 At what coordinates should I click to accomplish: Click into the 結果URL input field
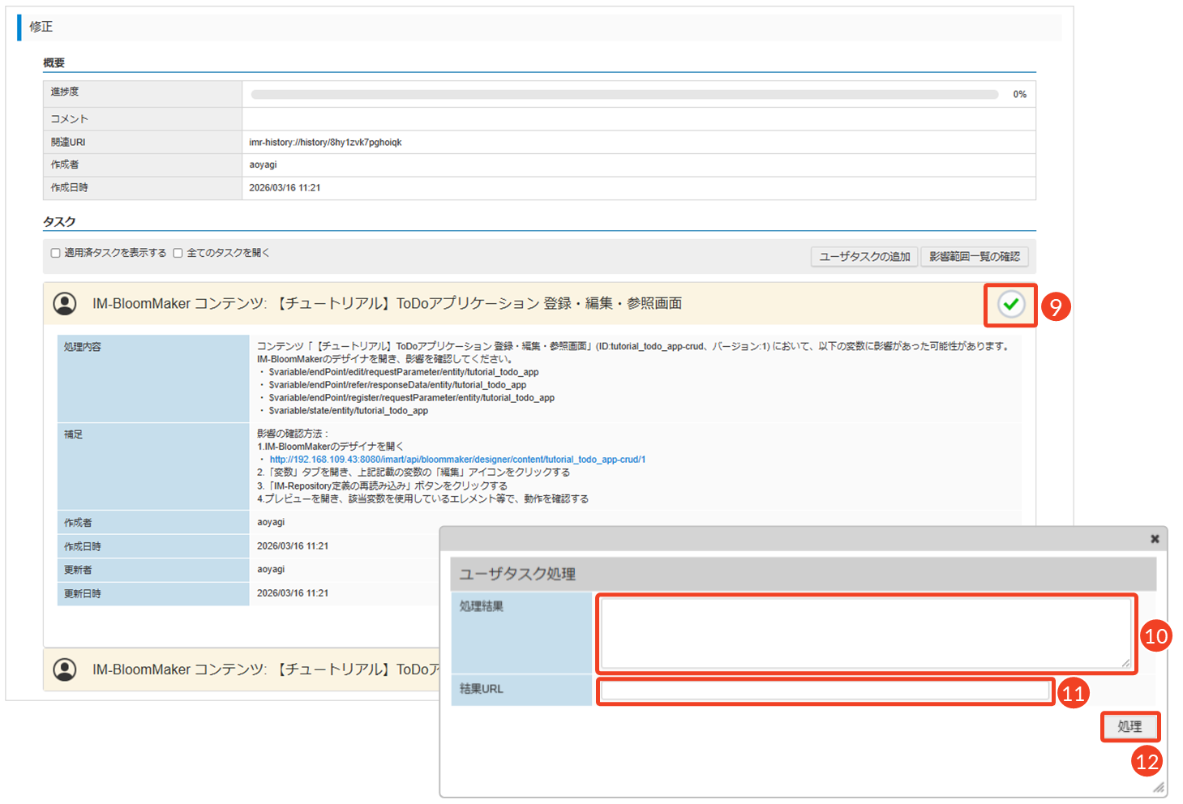click(x=825, y=691)
